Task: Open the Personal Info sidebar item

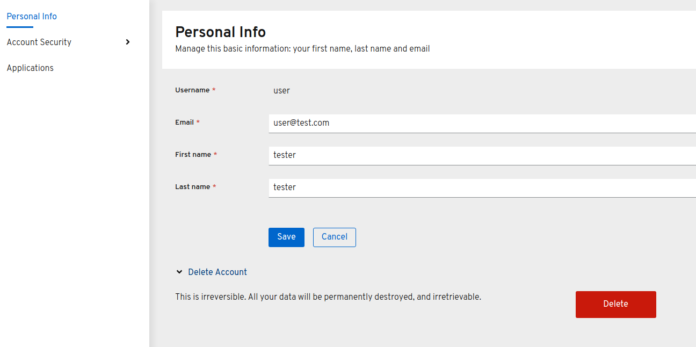Action: coord(32,16)
